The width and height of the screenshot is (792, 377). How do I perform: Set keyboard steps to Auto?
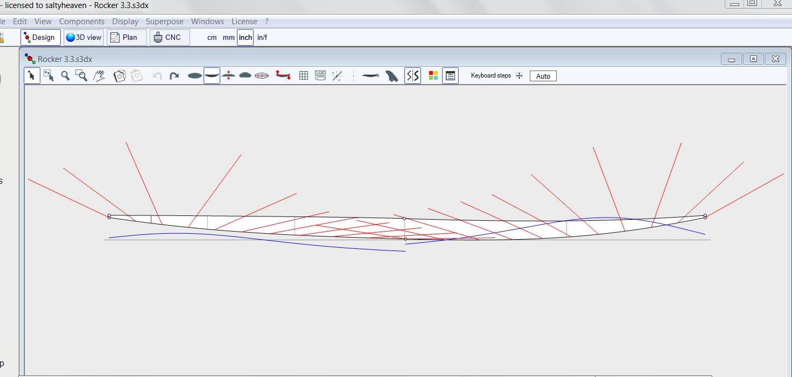click(543, 76)
